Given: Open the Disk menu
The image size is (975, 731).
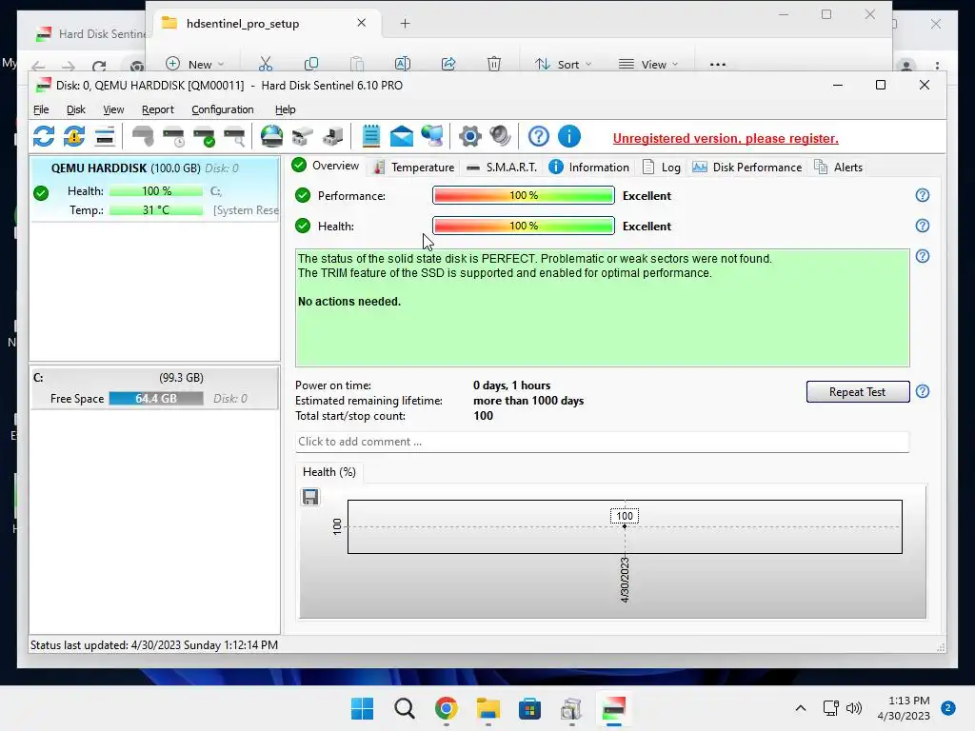Looking at the screenshot, I should tap(76, 109).
